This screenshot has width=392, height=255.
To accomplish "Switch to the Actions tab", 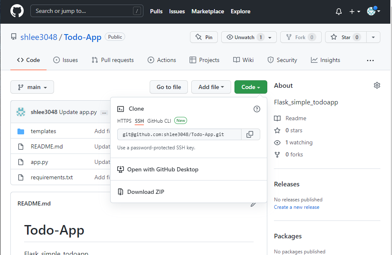I will coord(162,60).
